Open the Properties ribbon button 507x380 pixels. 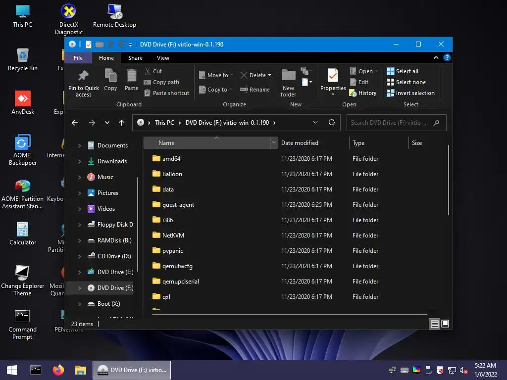point(333,82)
